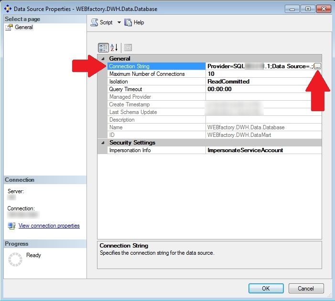Click the title bar application icon
The height and width of the screenshot is (301, 335).
point(7,9)
